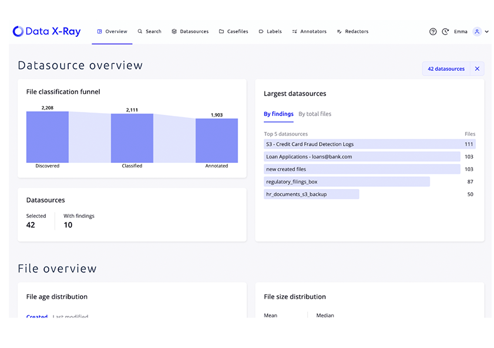Click the Discovered bar in the funnel
The height and width of the screenshot is (348, 494).
[47, 137]
